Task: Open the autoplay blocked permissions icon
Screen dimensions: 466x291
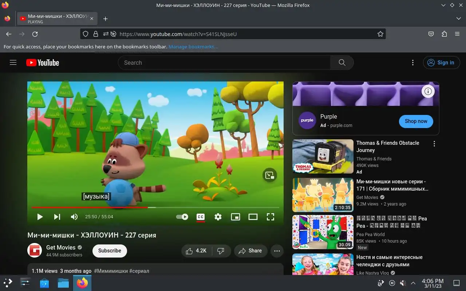Action: pyautogui.click(x=113, y=34)
